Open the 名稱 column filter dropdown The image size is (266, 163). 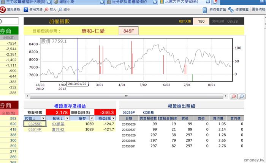click(x=67, y=118)
